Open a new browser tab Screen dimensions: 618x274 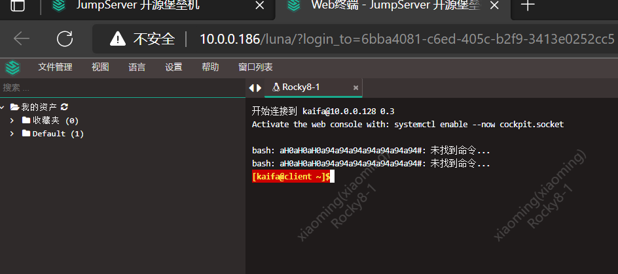pos(528,5)
